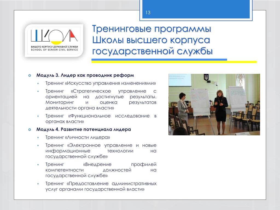Select the slide title 'Тренинговые программы'
Viewport: 280px width, 210px height.
[x=151, y=28]
